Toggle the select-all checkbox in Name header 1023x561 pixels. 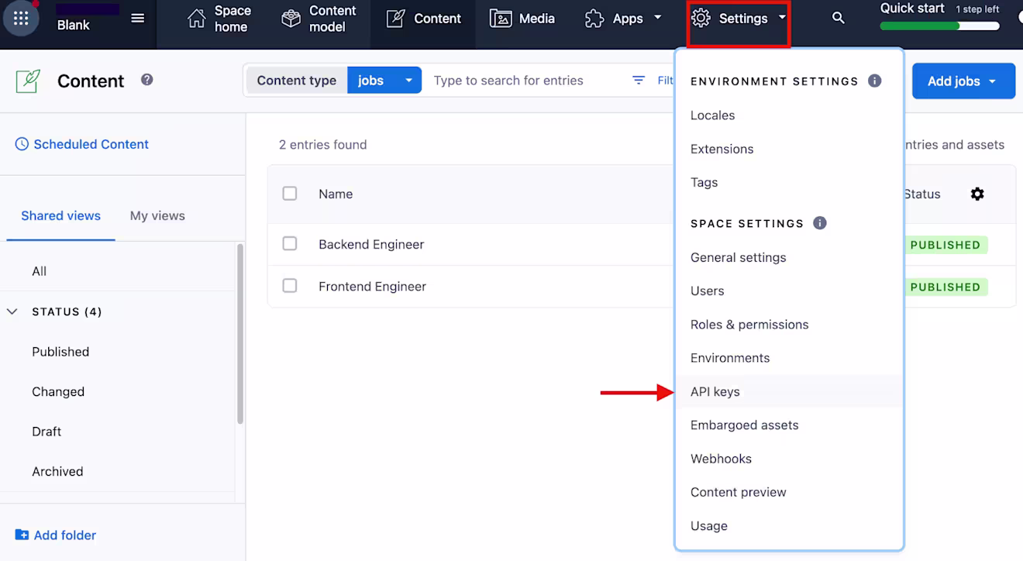tap(290, 193)
